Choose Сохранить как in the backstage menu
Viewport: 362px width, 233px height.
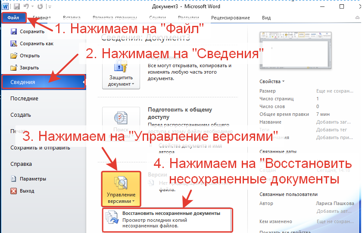[x=32, y=43]
